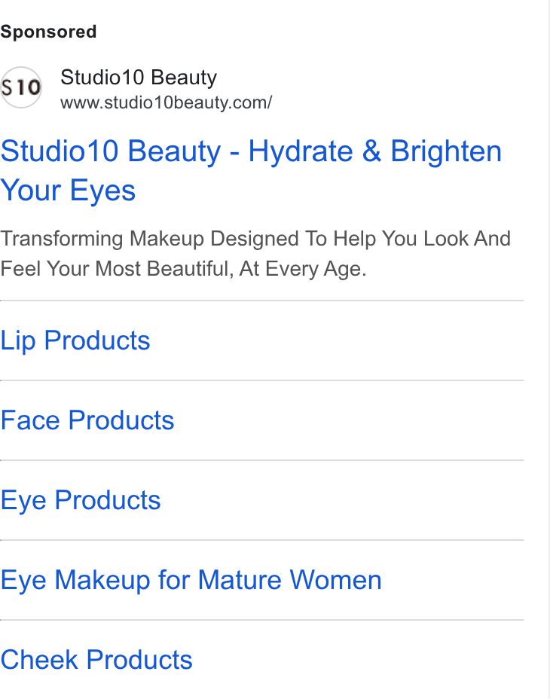Open the Face Products sitelink
The height and width of the screenshot is (699, 550).
tap(87, 420)
